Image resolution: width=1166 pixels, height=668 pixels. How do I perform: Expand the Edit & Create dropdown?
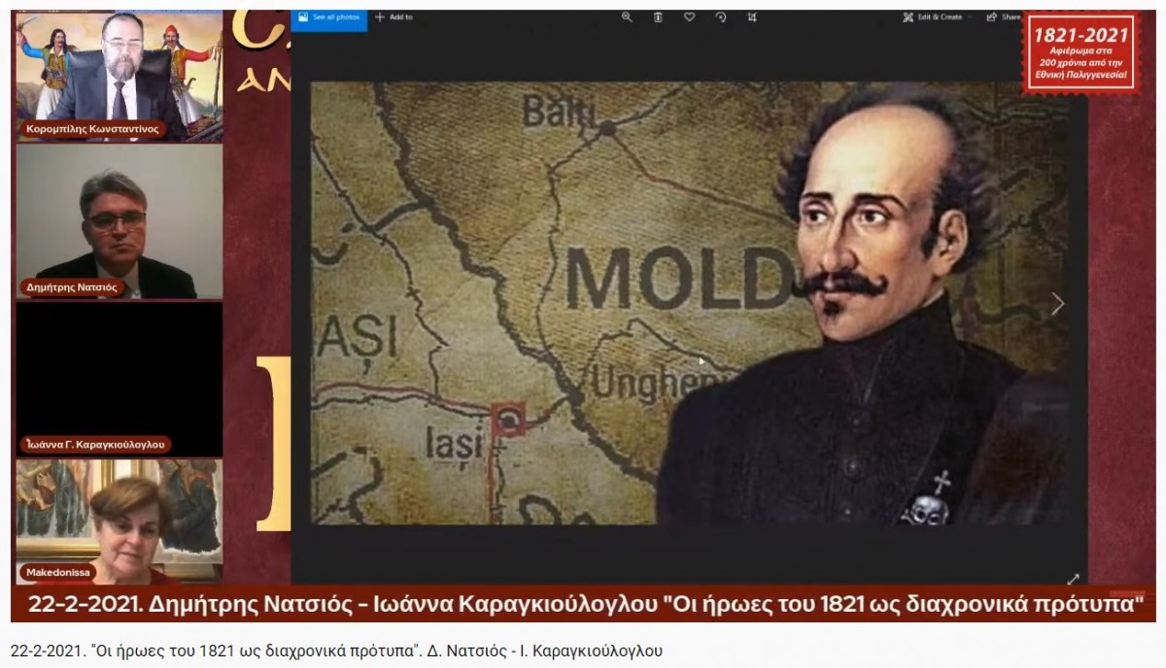pos(937,17)
